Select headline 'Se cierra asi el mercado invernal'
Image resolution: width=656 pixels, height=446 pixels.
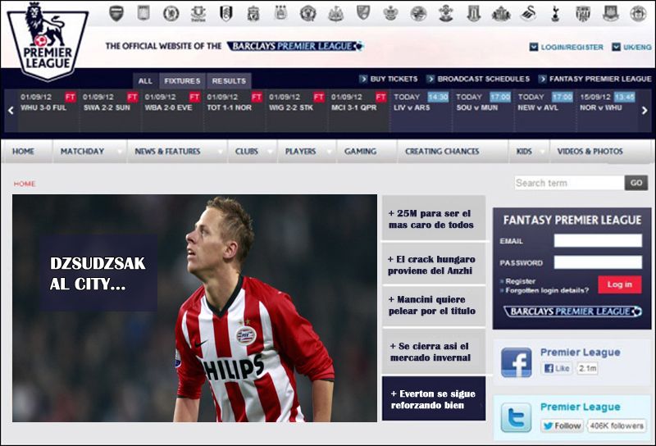tap(434, 351)
